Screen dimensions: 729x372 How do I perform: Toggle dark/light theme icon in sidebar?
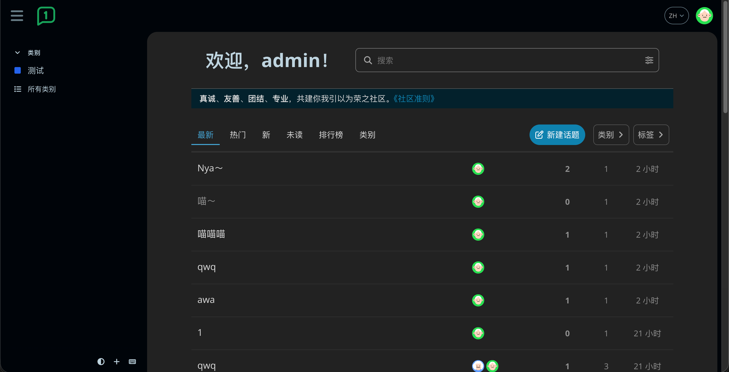tap(101, 362)
